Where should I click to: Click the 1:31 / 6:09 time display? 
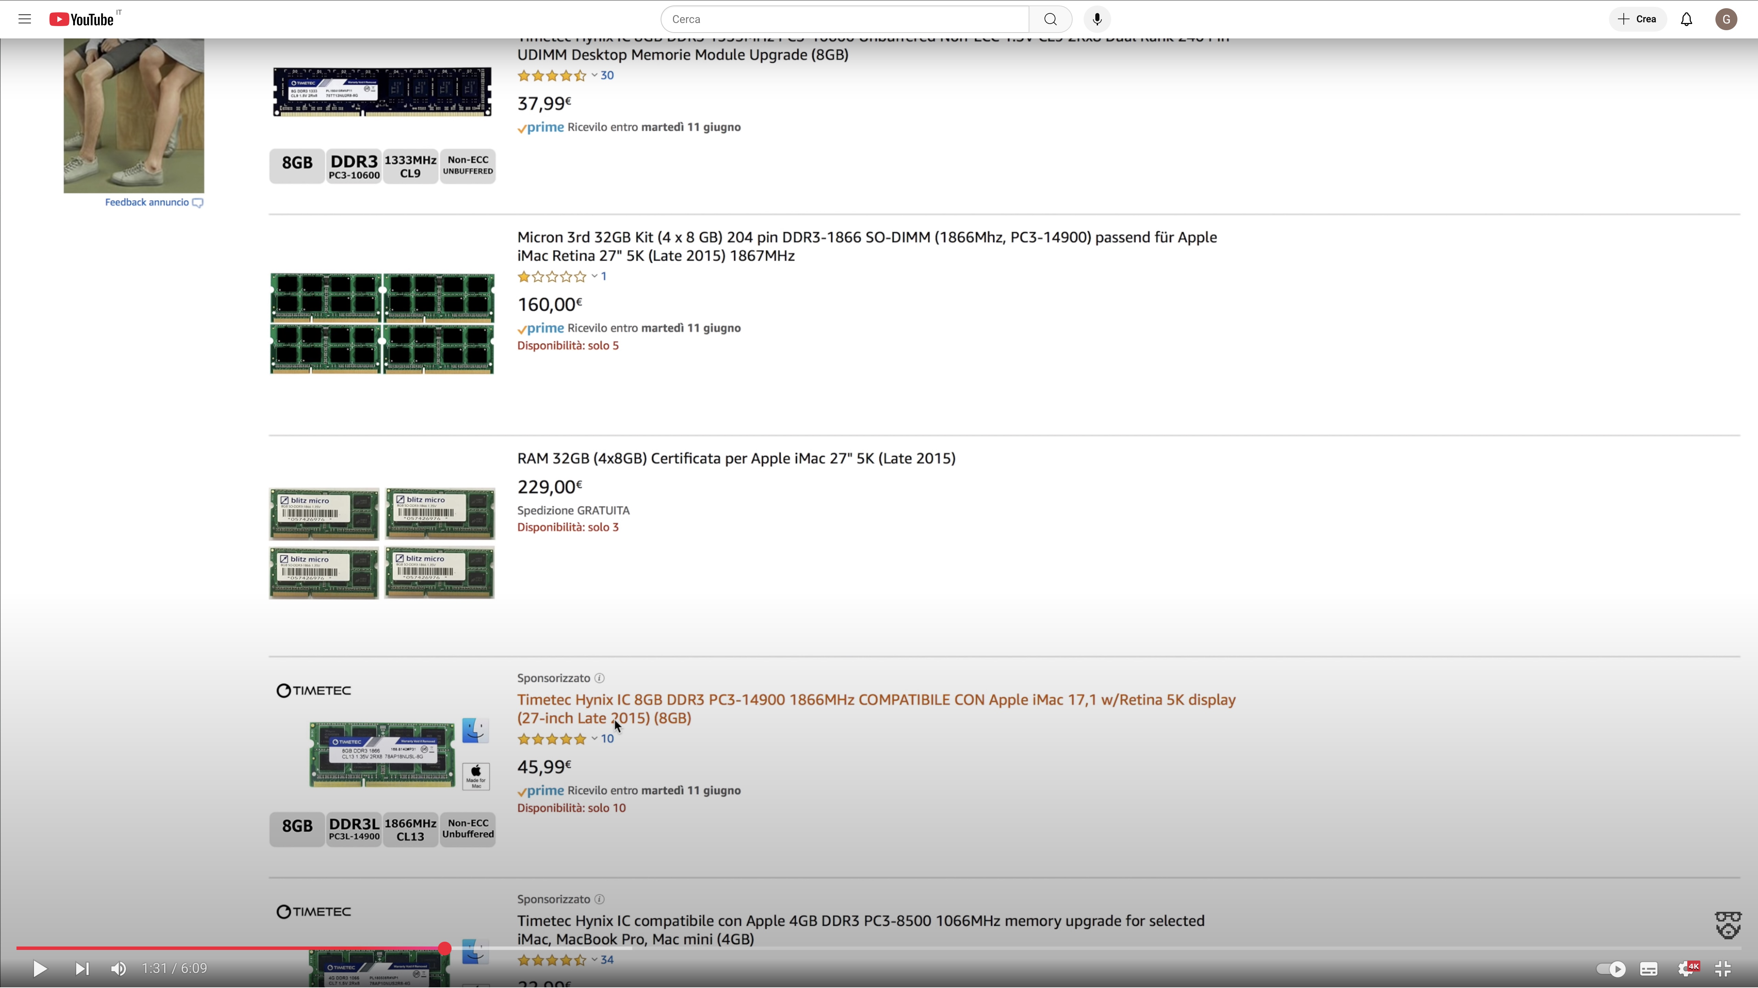[175, 969]
